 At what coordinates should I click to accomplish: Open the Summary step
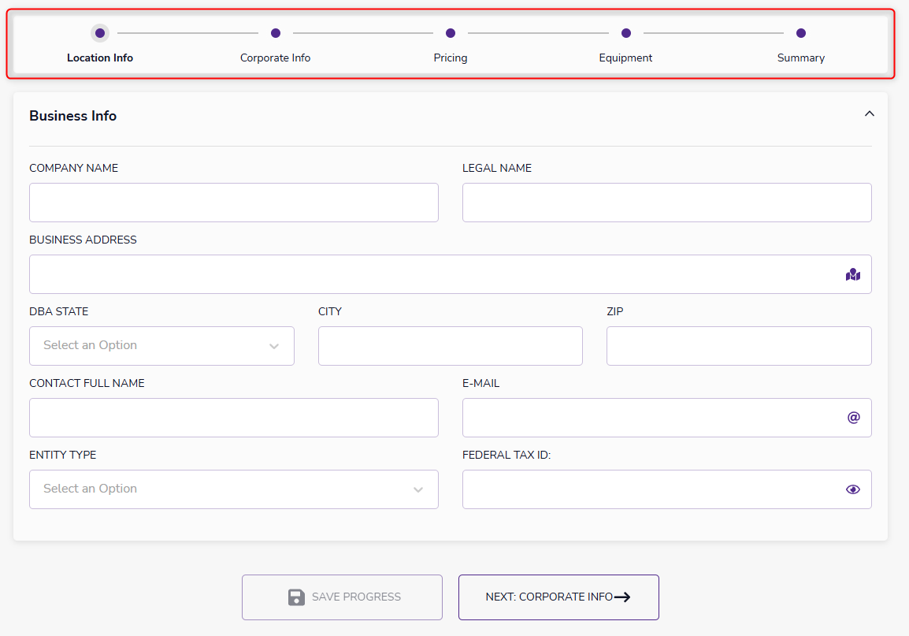click(x=800, y=33)
